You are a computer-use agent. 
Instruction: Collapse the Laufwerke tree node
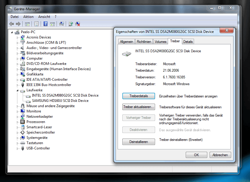tap(17, 90)
